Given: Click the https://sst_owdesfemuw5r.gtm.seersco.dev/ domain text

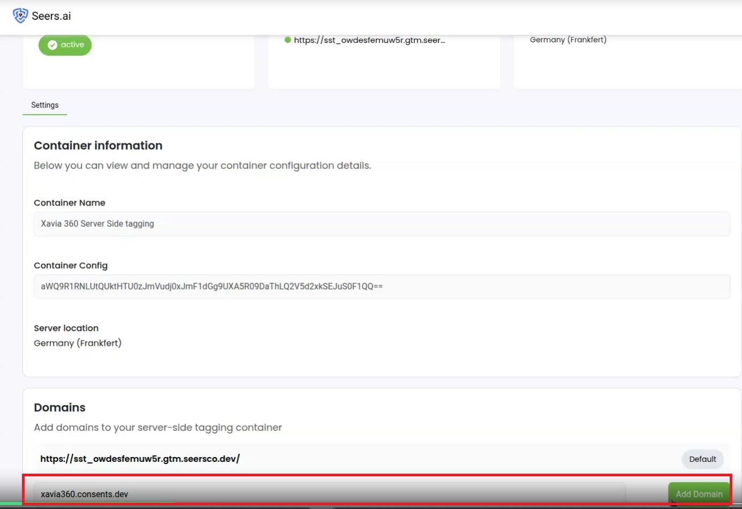Looking at the screenshot, I should (x=140, y=459).
